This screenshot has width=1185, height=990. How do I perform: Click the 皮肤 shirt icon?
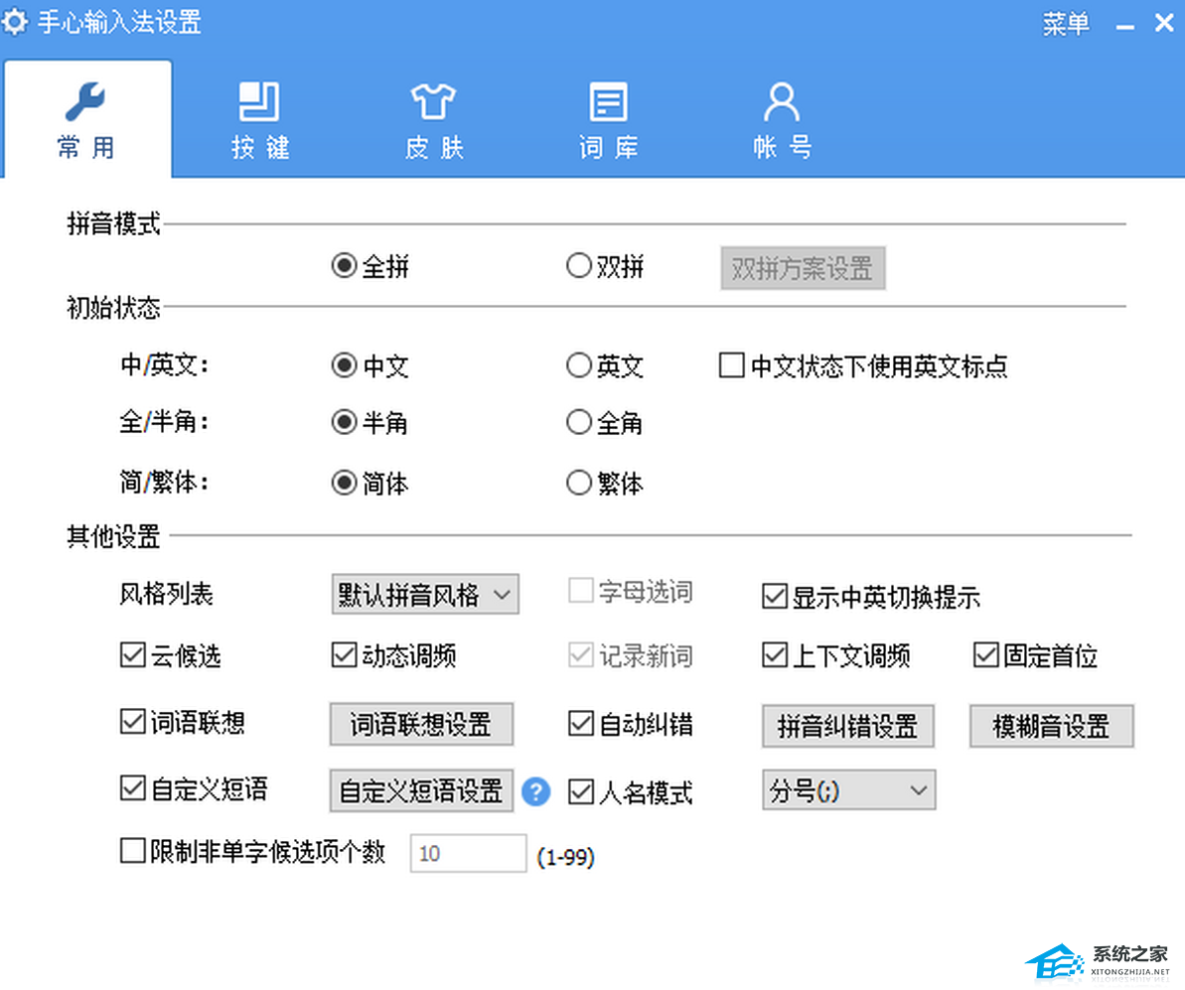click(x=433, y=102)
